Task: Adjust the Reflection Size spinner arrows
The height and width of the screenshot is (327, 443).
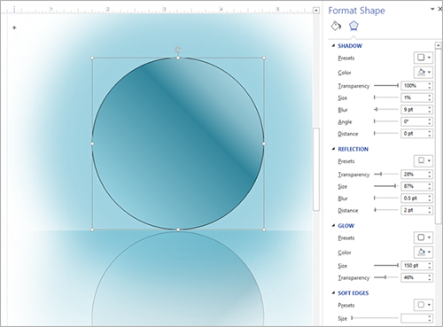Action: pos(430,186)
